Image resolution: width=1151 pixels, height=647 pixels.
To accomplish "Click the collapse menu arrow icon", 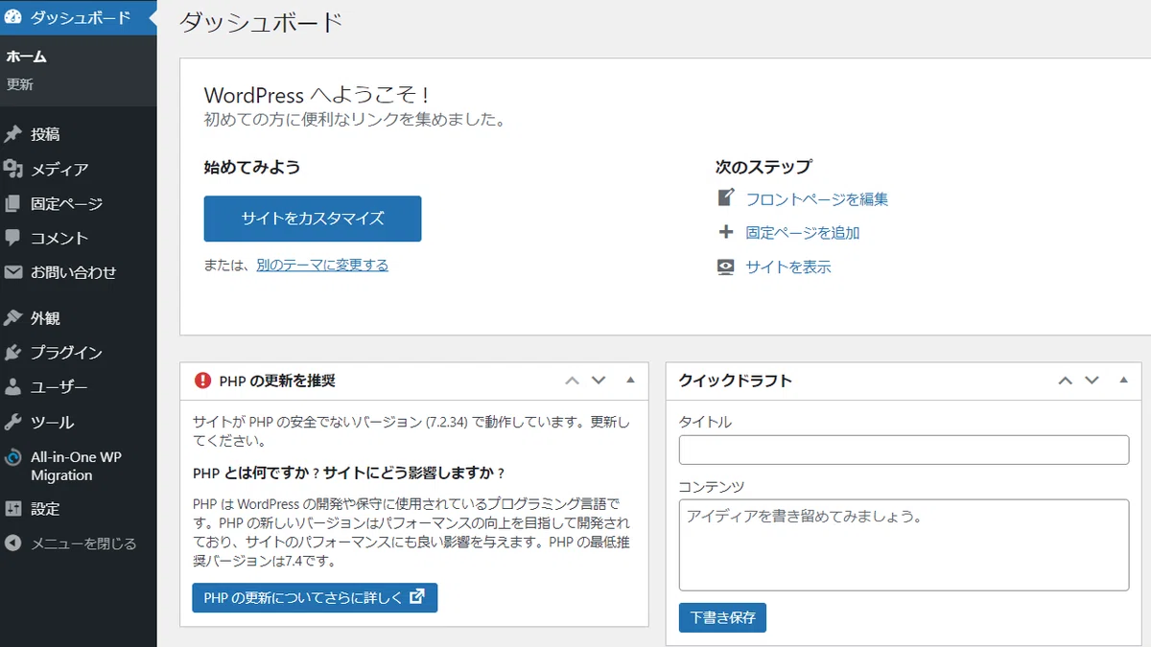I will pos(13,543).
